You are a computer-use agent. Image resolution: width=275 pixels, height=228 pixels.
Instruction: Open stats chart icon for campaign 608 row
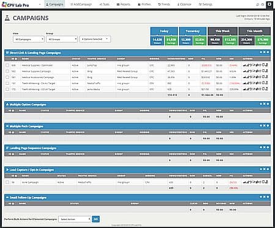click(244, 65)
